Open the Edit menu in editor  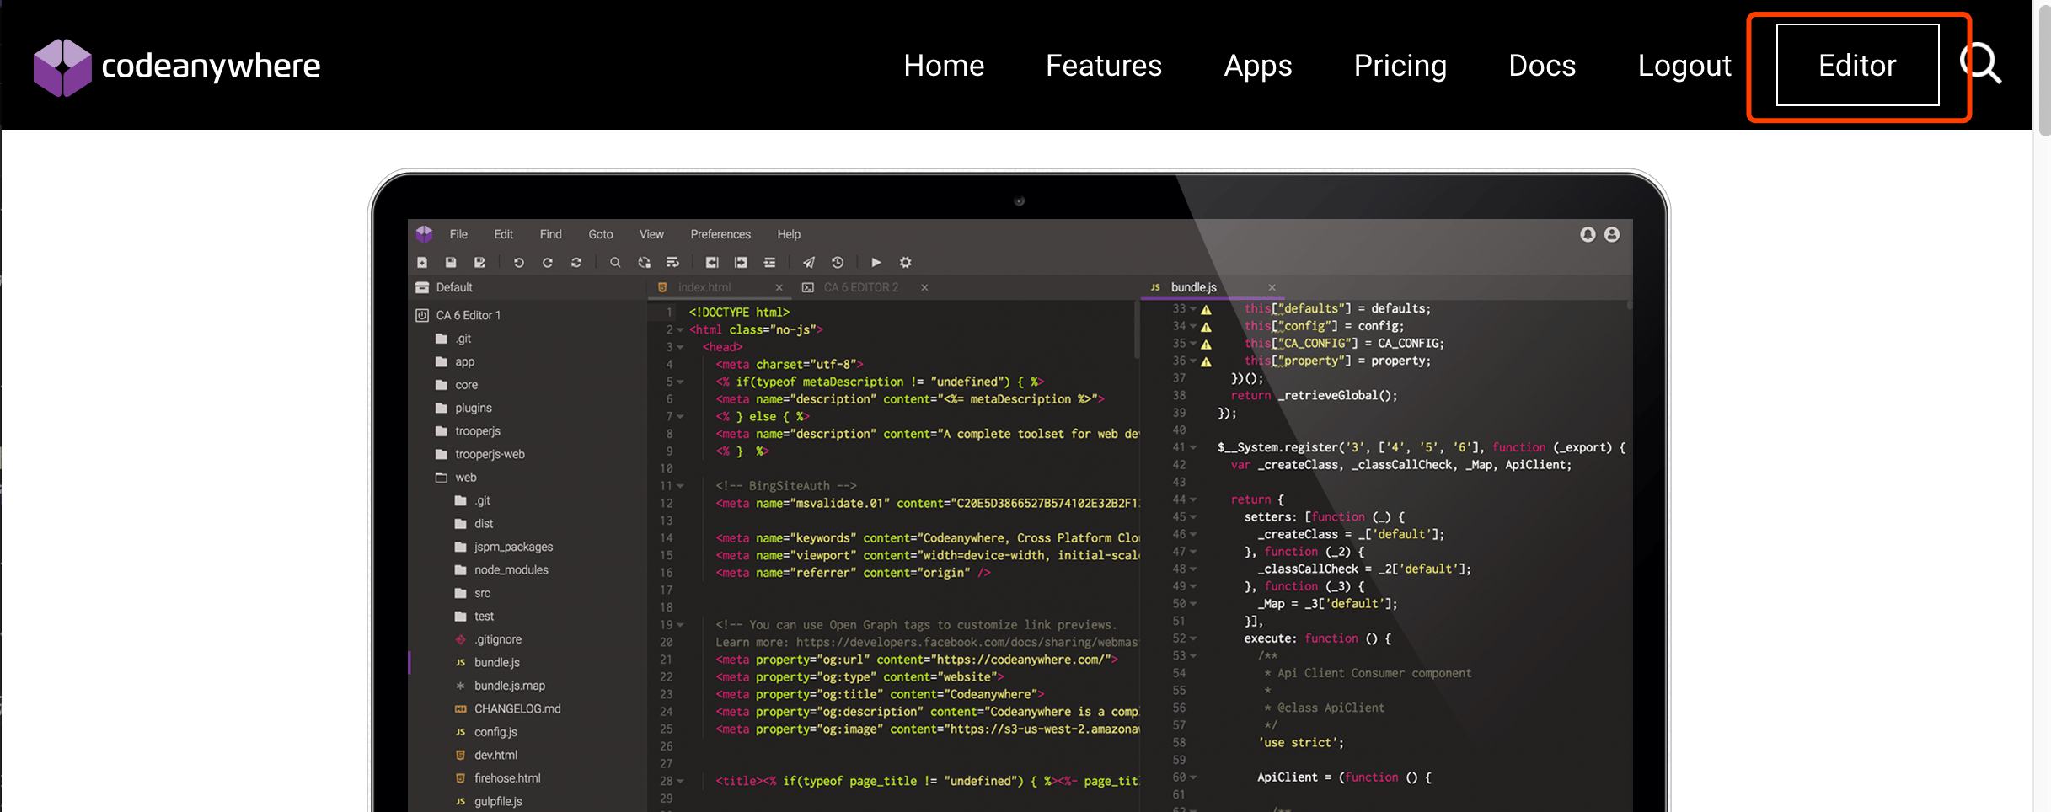pyautogui.click(x=503, y=234)
